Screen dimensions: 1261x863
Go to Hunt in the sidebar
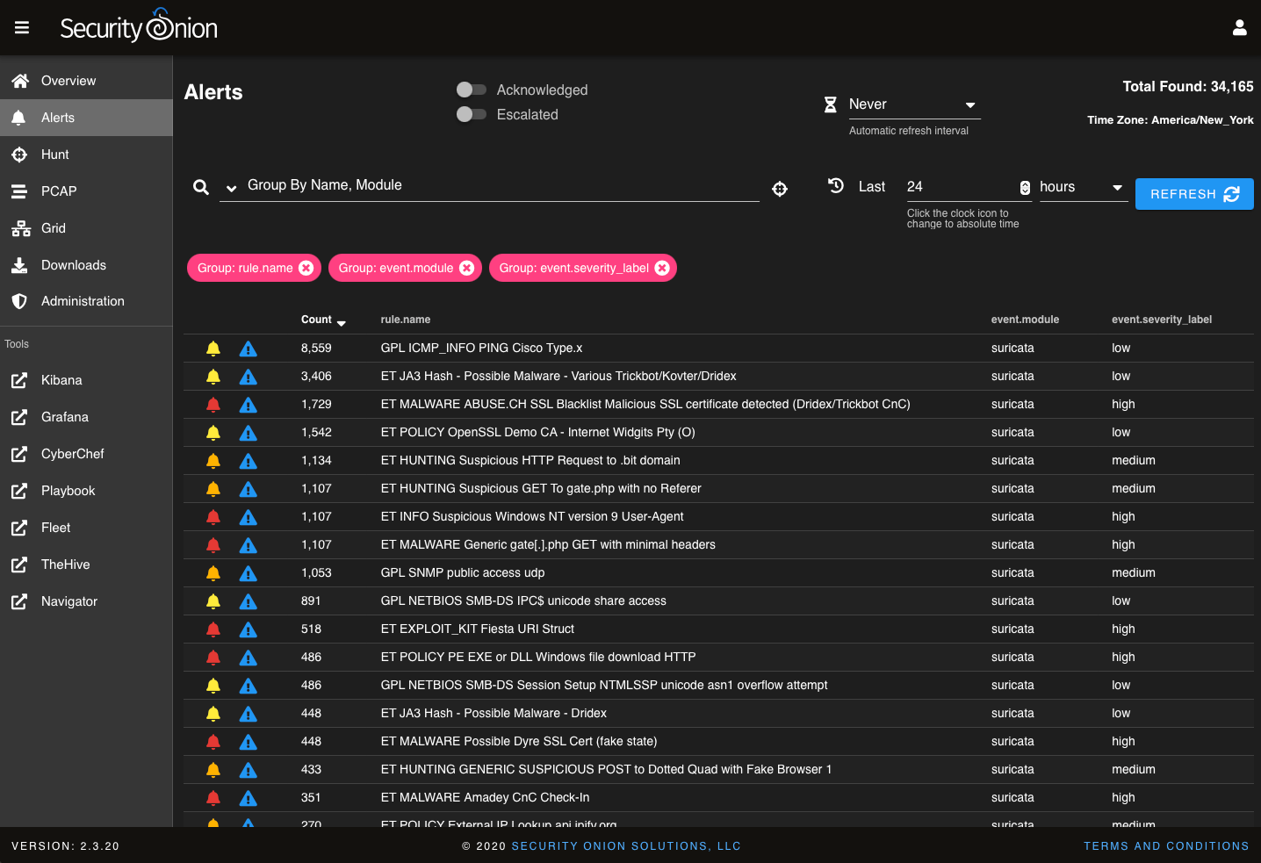54,155
